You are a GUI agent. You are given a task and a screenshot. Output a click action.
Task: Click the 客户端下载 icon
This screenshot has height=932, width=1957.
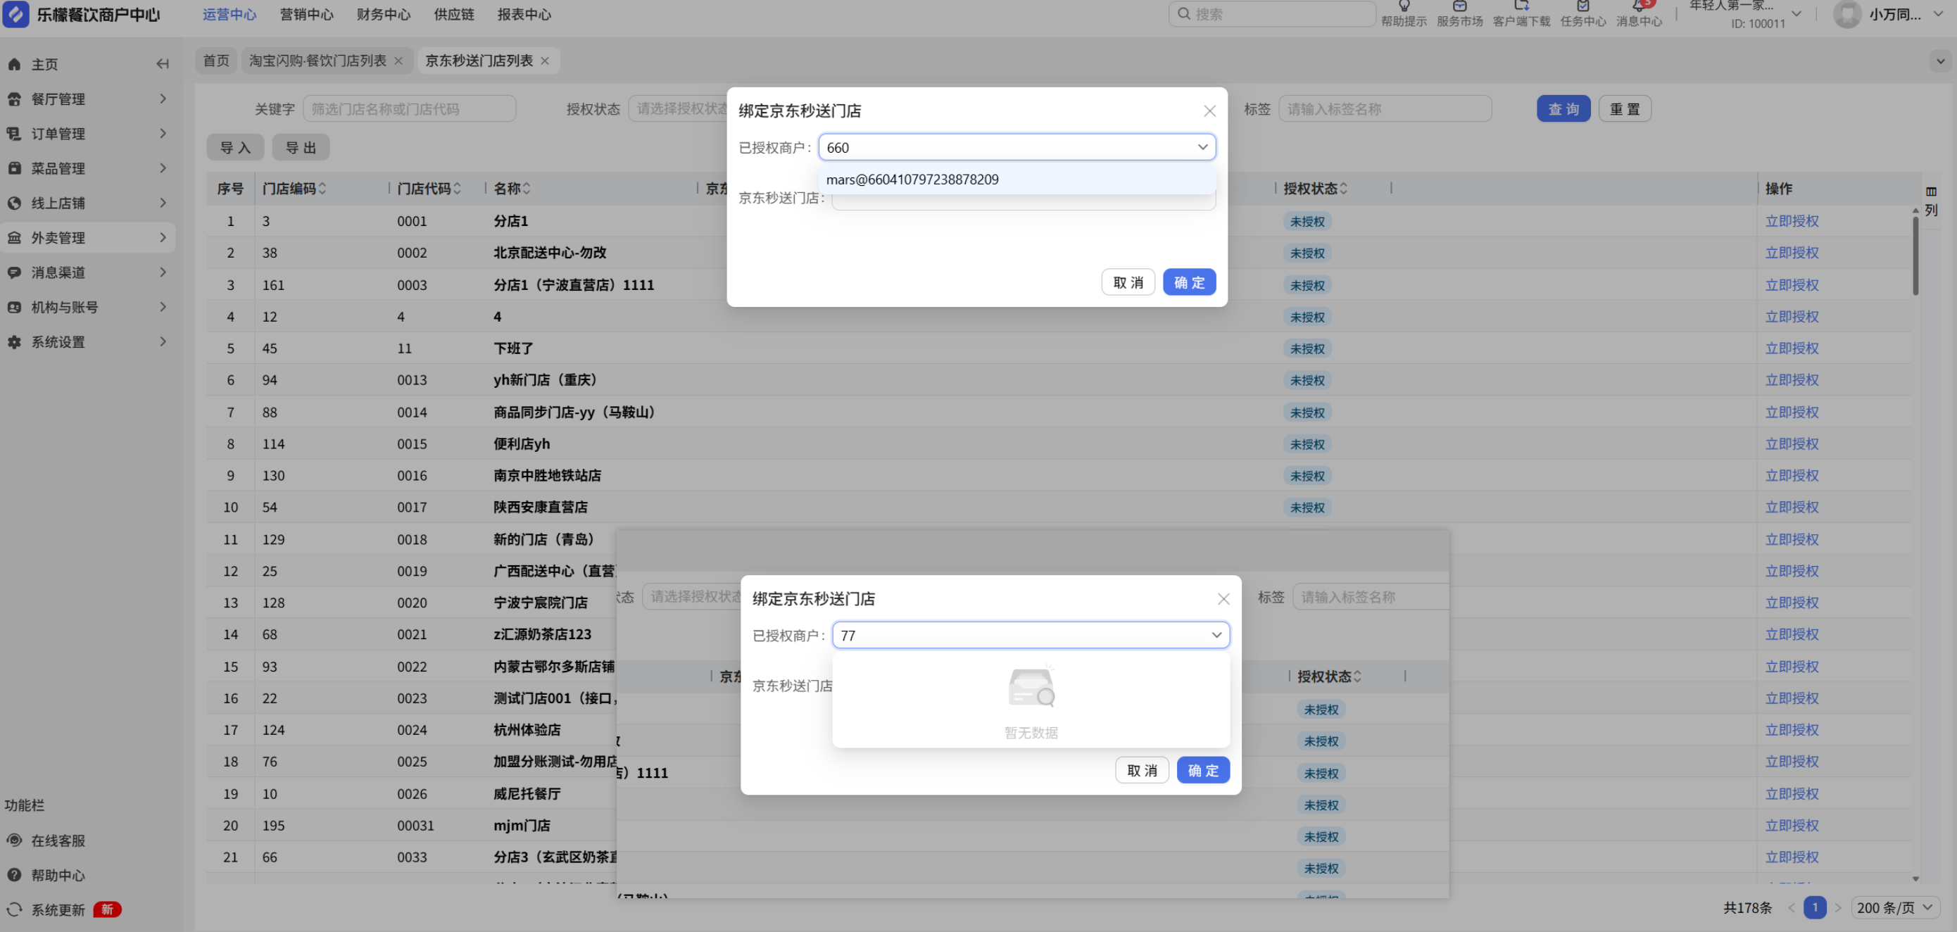point(1521,6)
